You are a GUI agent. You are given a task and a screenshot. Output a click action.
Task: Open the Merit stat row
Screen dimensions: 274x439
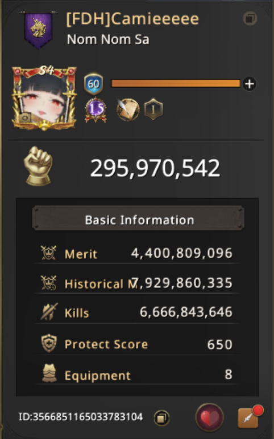click(137, 253)
